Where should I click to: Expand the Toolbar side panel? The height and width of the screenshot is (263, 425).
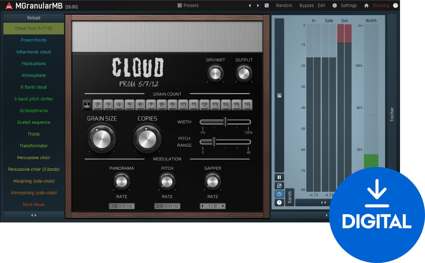(x=392, y=114)
